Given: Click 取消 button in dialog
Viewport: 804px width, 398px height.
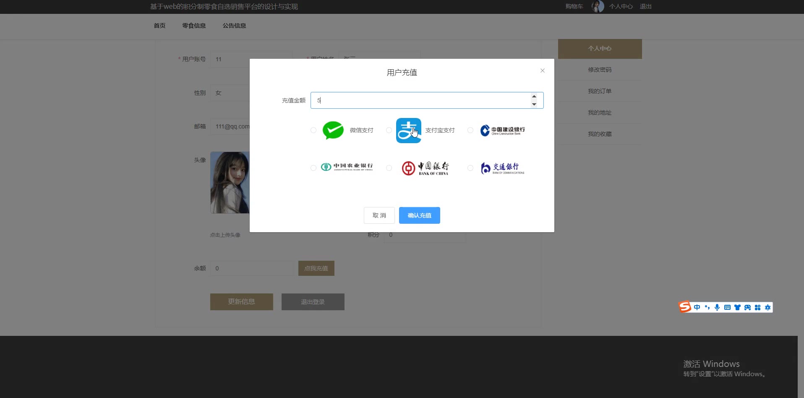Looking at the screenshot, I should coord(379,215).
